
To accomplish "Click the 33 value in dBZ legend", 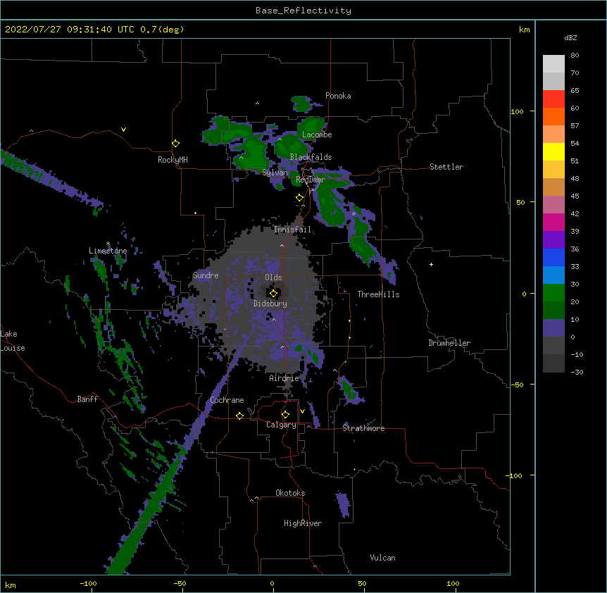I will pos(575,266).
